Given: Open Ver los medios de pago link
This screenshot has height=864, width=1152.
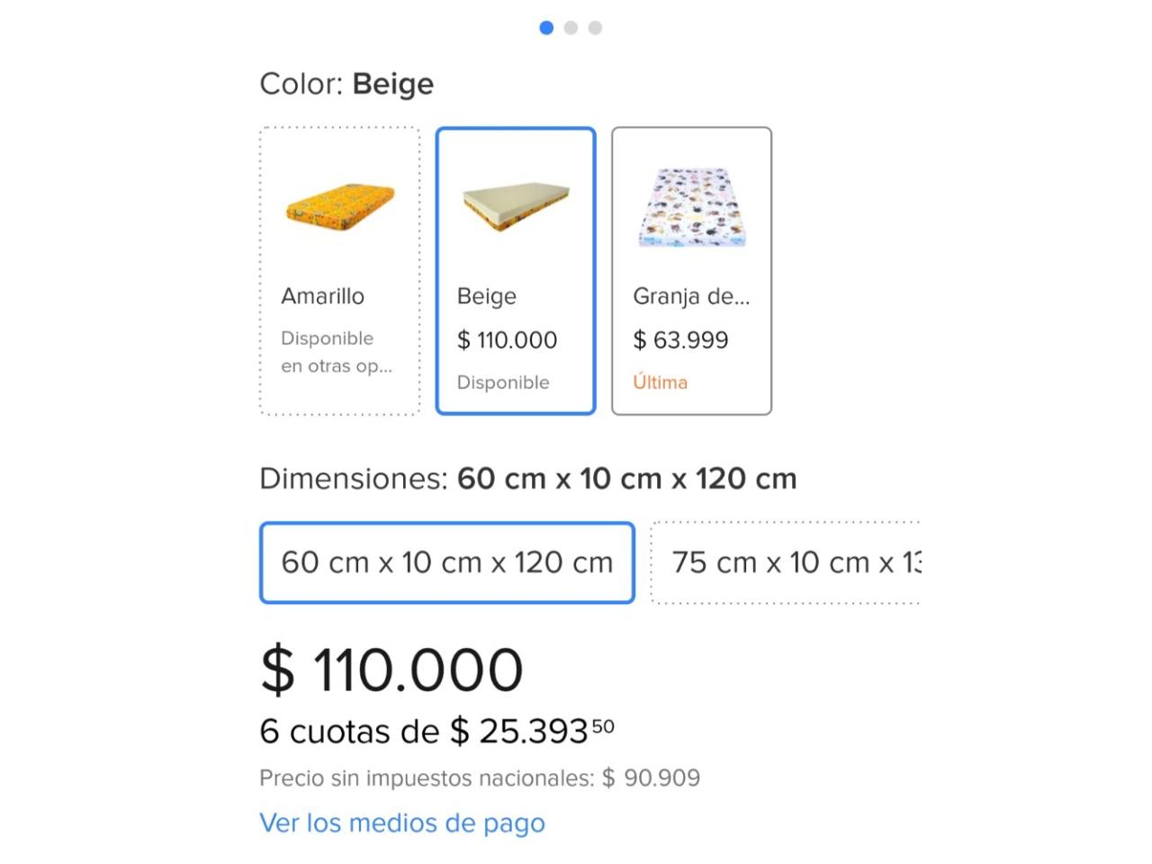Looking at the screenshot, I should [x=402, y=823].
